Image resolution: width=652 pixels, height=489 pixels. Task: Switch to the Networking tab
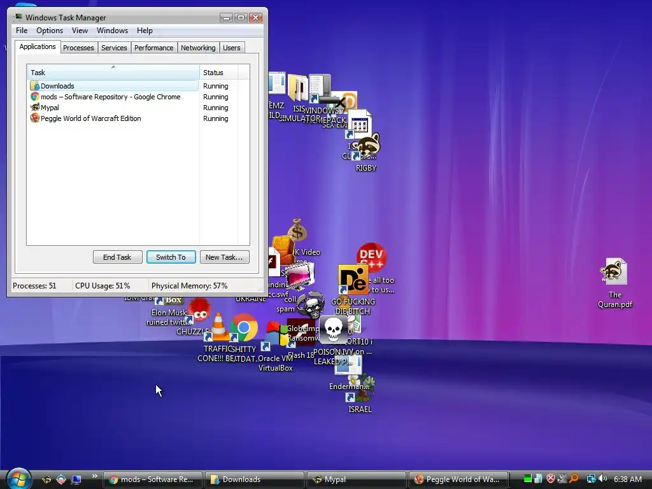198,48
